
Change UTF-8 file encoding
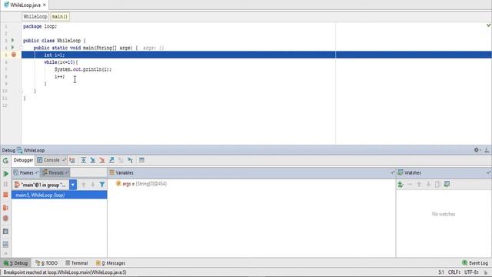(471, 272)
